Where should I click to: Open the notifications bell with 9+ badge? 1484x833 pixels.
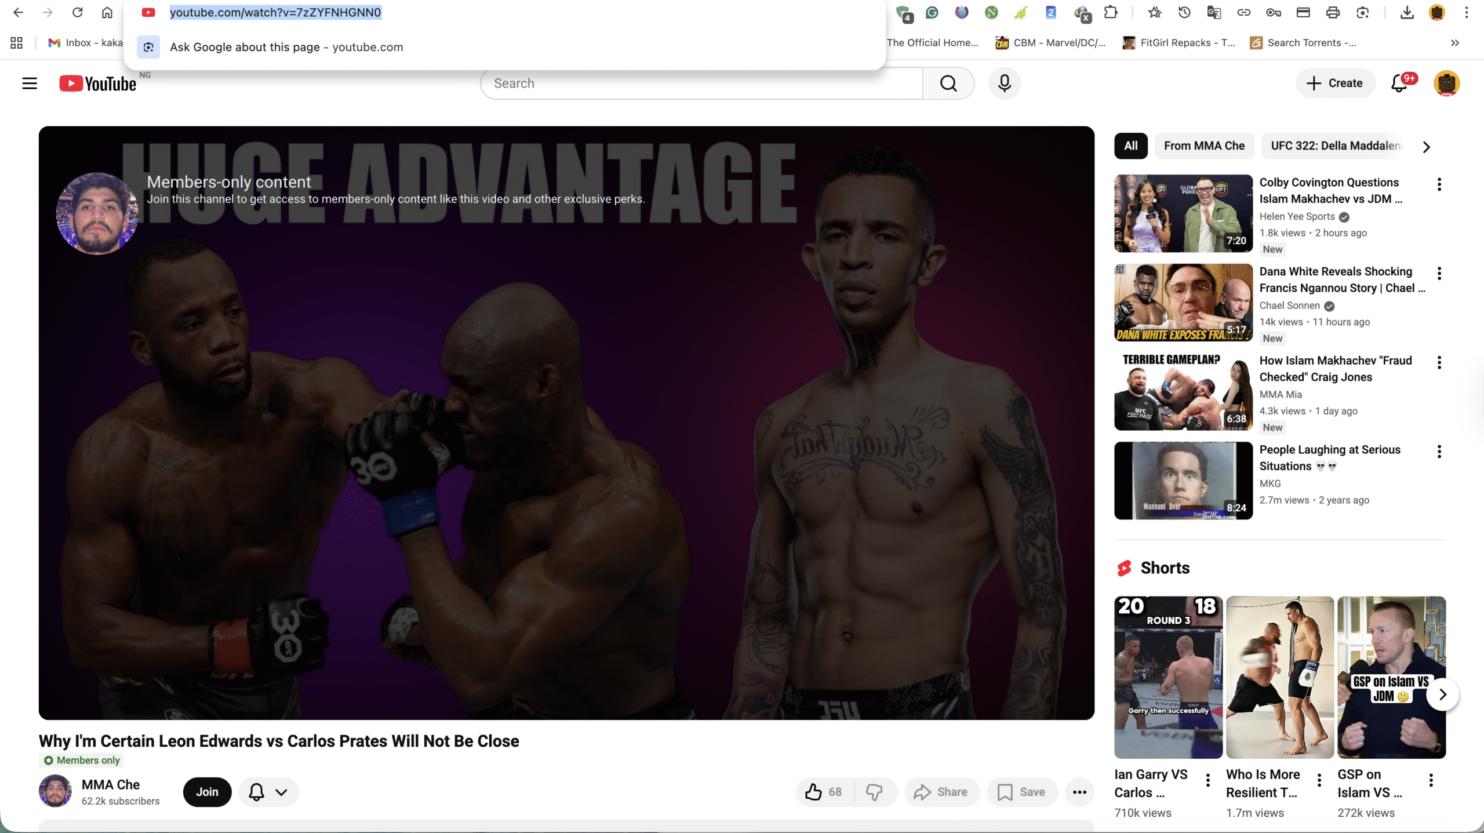pyautogui.click(x=1400, y=83)
